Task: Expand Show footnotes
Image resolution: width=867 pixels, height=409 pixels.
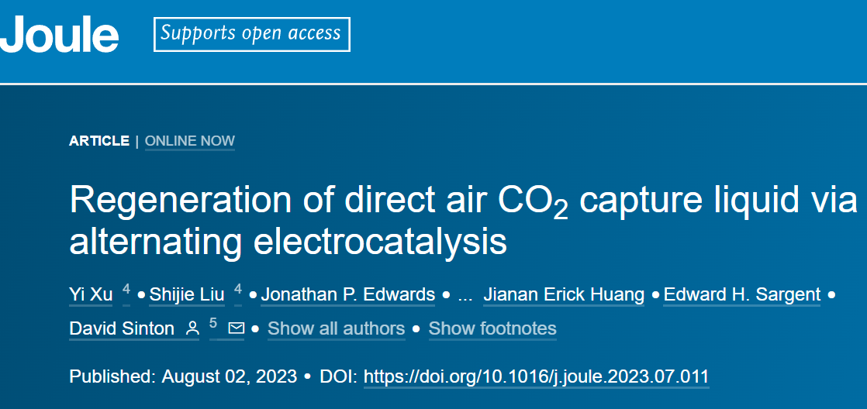Action: click(x=492, y=329)
